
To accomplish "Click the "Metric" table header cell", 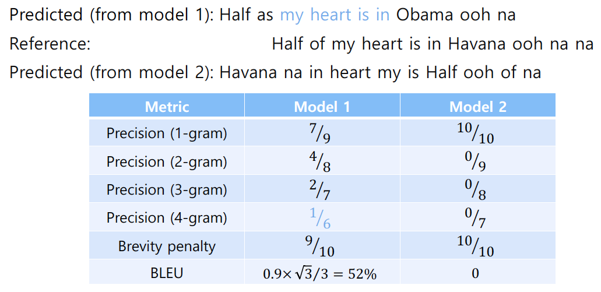I will point(167,107).
